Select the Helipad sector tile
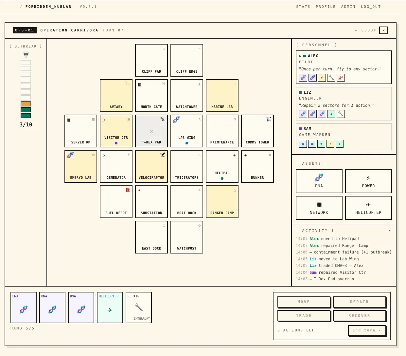 222,166
